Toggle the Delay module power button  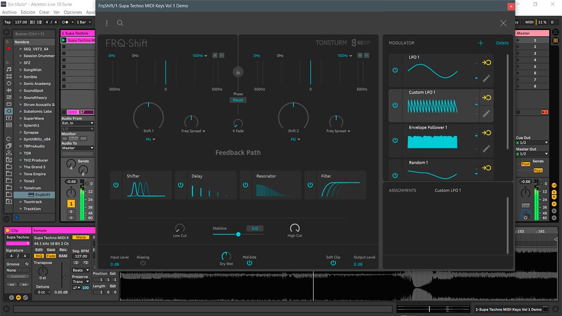click(x=180, y=185)
